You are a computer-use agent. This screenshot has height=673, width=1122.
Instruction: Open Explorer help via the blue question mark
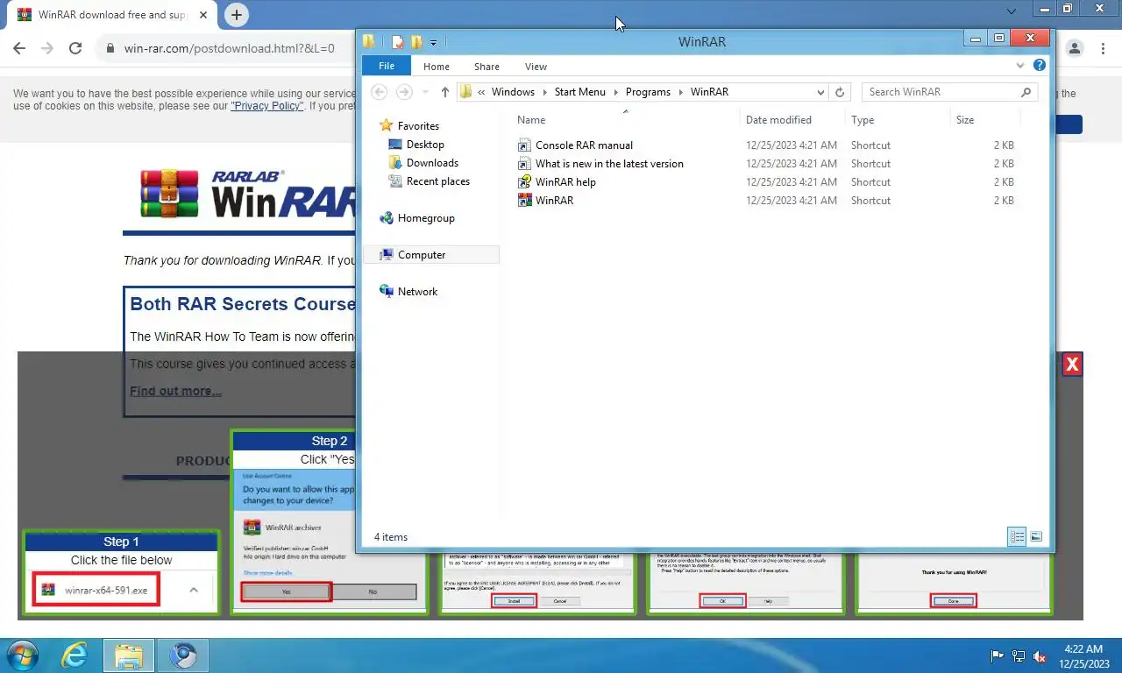click(x=1040, y=66)
